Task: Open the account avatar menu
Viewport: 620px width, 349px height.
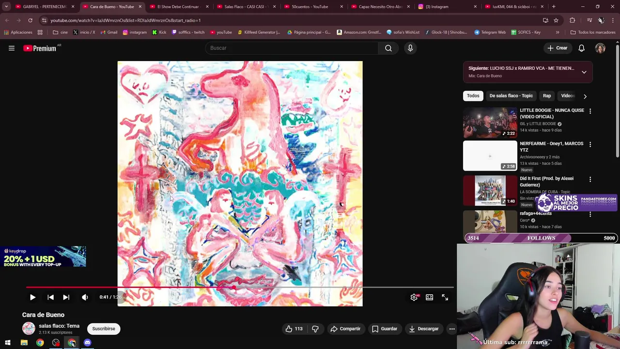Action: click(x=600, y=48)
